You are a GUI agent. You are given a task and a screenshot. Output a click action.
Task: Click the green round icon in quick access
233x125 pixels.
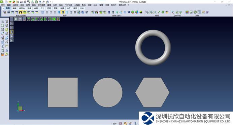(36, 2)
